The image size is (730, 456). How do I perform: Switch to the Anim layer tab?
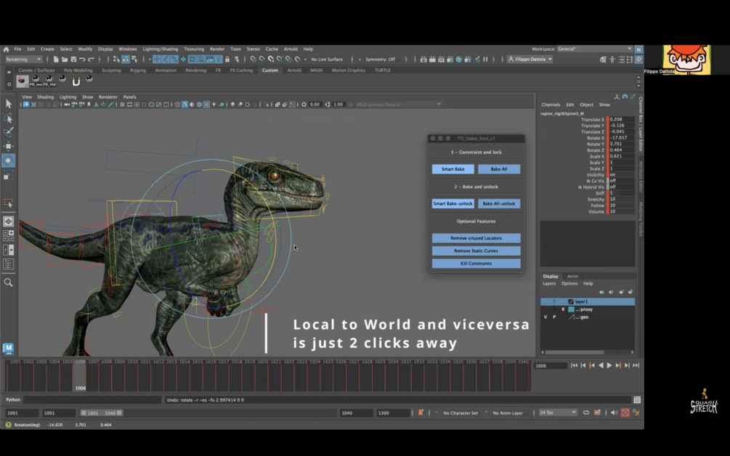[x=572, y=276]
